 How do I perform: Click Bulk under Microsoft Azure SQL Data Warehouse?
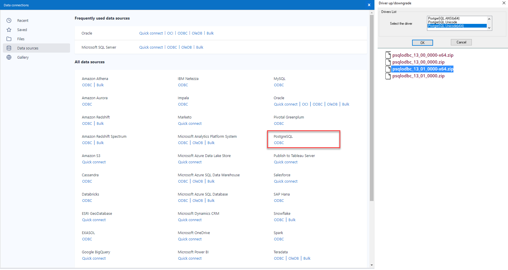(x=211, y=181)
